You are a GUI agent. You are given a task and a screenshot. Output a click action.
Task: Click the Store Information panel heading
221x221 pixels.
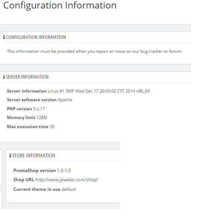pyautogui.click(x=34, y=155)
